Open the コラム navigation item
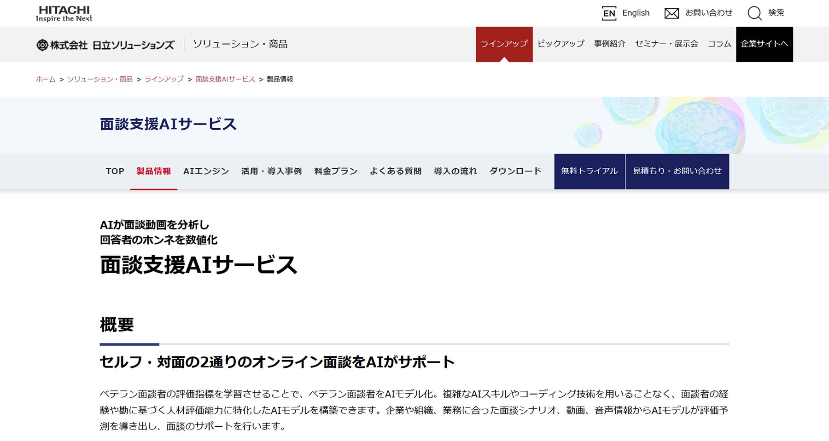The image size is (829, 441). point(719,44)
